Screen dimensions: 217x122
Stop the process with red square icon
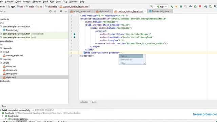[200, 6]
